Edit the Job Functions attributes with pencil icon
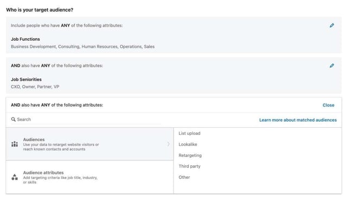 332,26
